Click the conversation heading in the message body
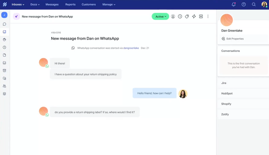Viewport: 269px width, 155px height. (85, 38)
